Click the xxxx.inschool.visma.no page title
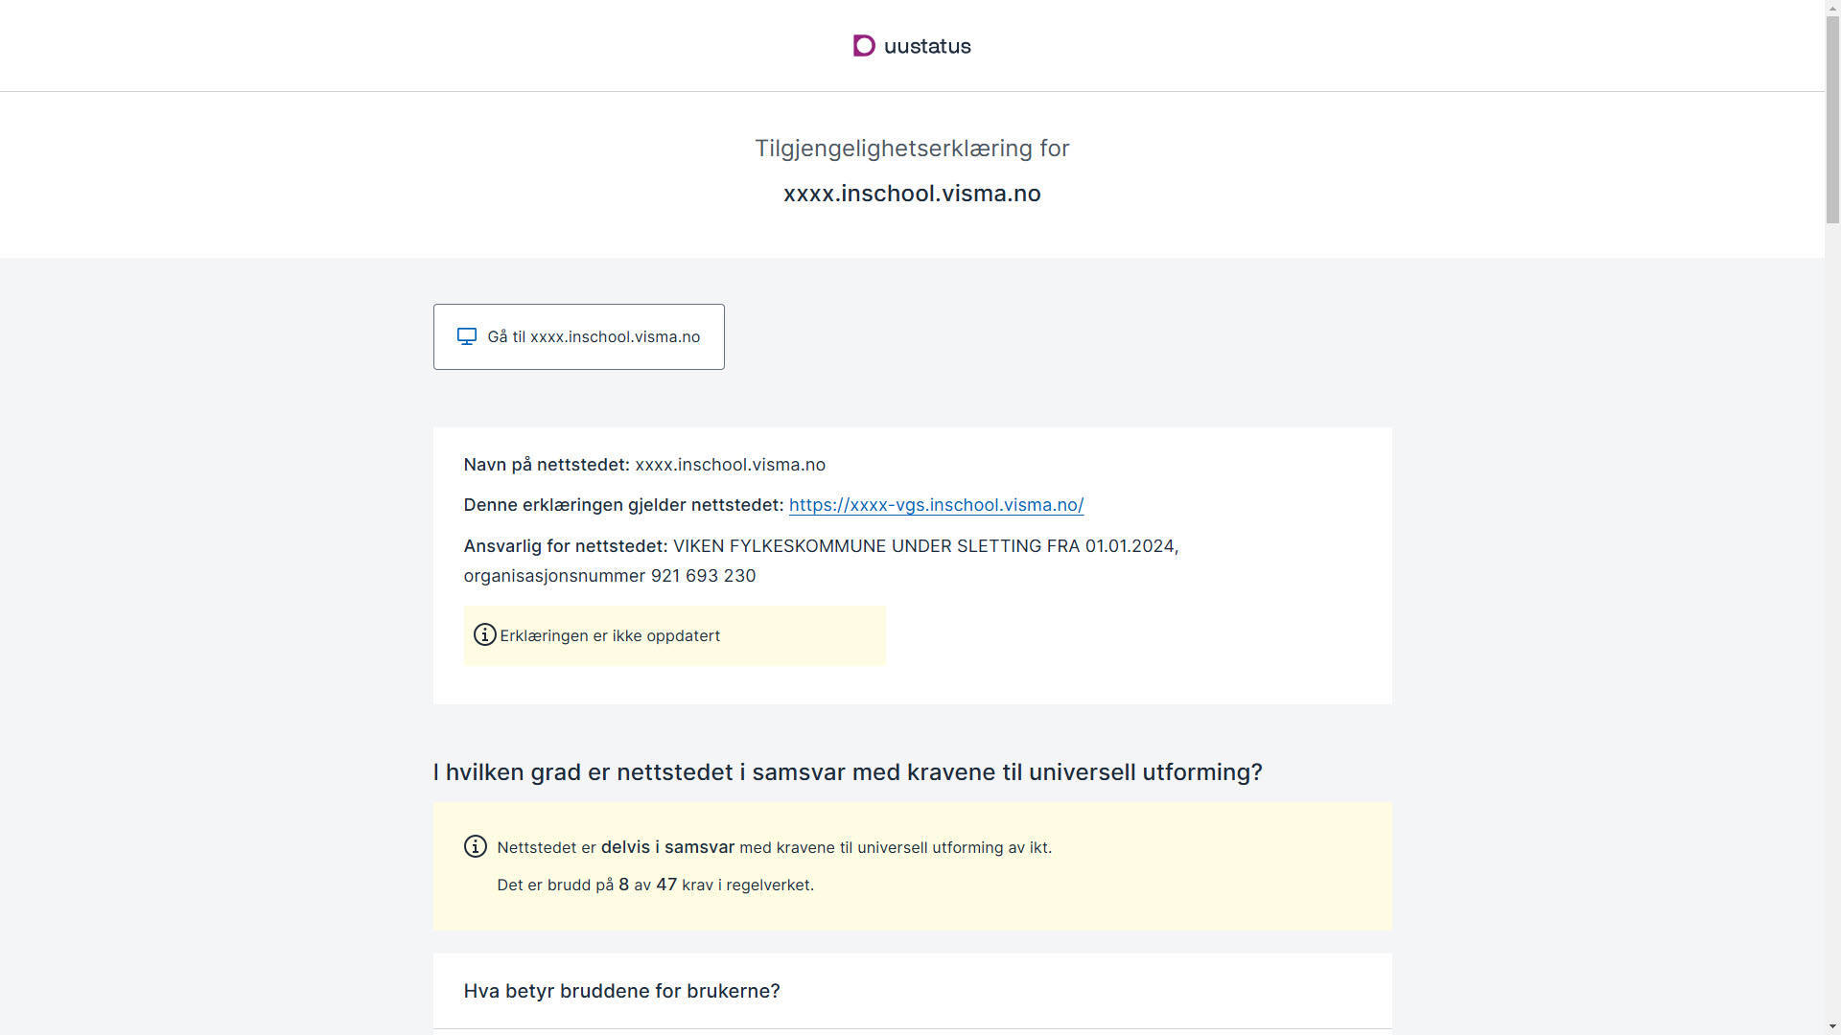Image resolution: width=1841 pixels, height=1035 pixels. point(912,194)
